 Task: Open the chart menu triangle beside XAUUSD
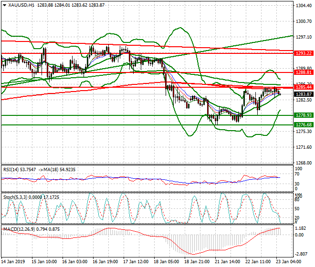point(4,5)
